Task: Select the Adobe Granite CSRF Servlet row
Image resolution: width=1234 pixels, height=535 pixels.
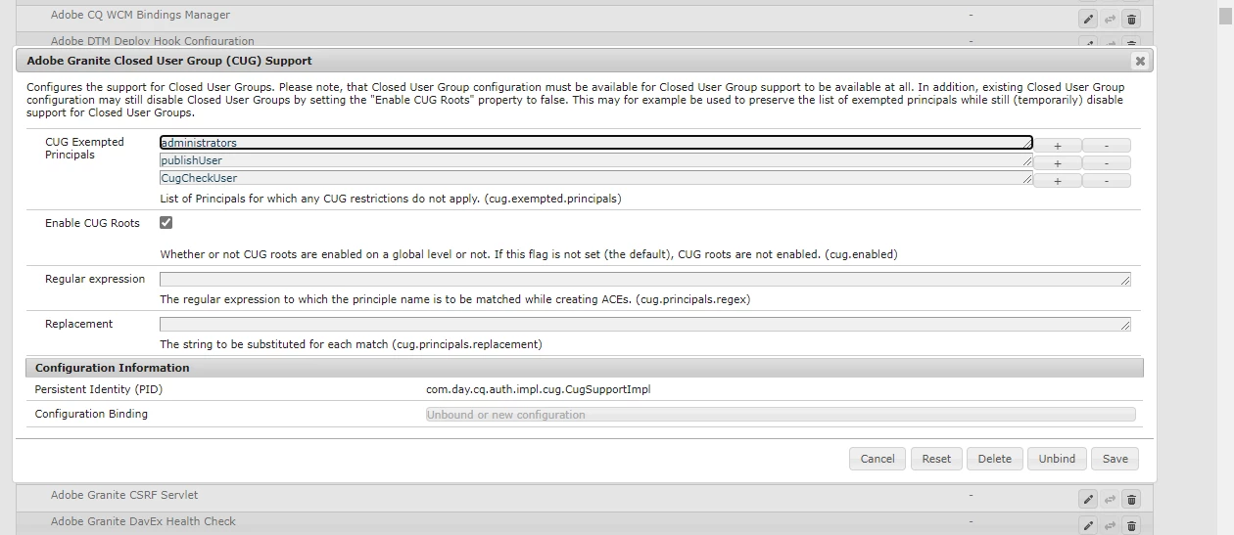Action: pyautogui.click(x=585, y=497)
